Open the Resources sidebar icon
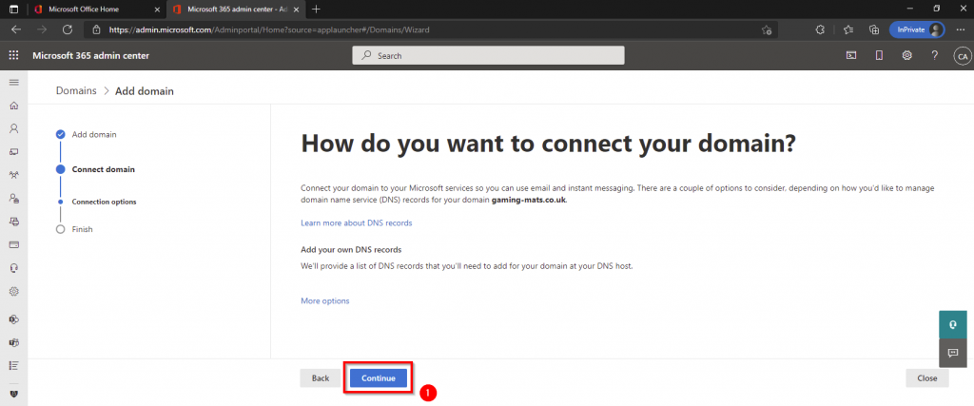The image size is (974, 406). (13, 221)
